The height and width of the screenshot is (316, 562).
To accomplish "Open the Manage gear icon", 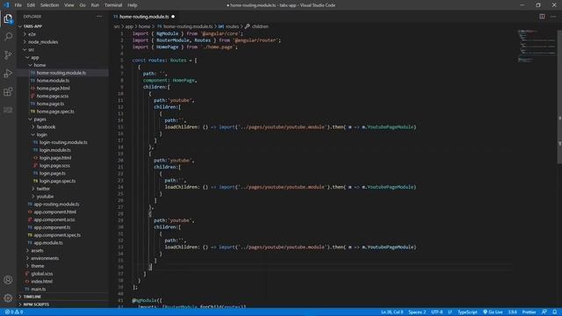I will click(x=8, y=298).
